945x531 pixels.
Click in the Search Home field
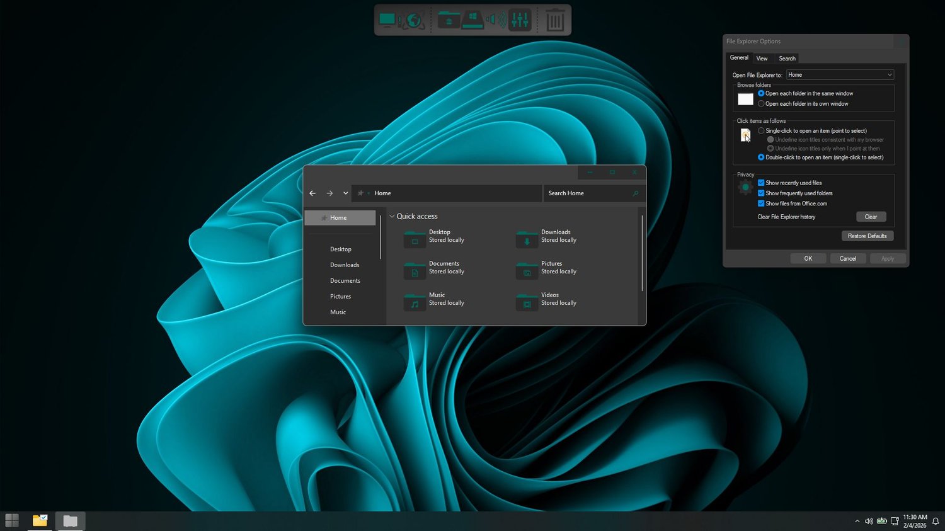point(587,193)
